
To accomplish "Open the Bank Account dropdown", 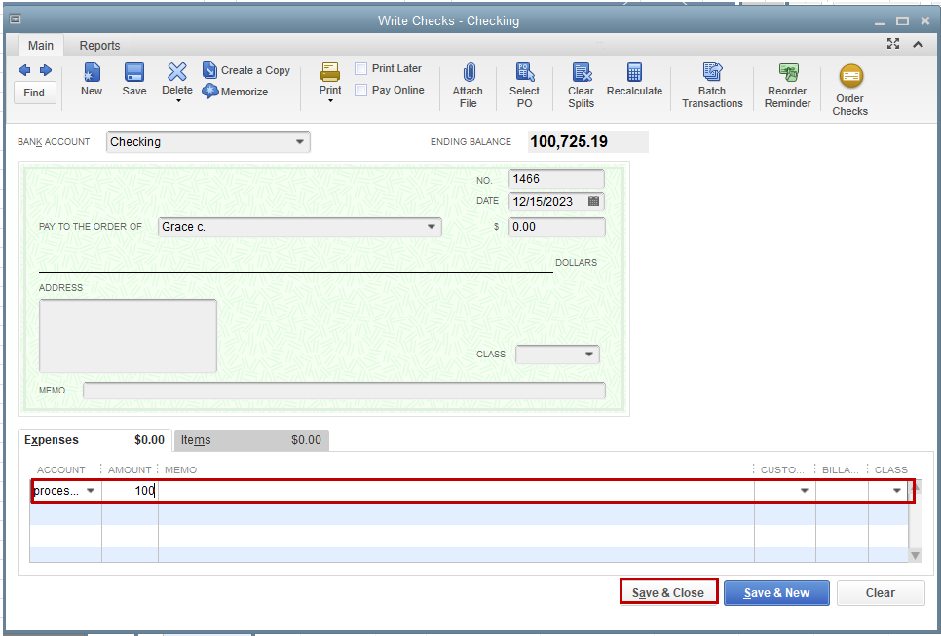I will click(x=299, y=142).
